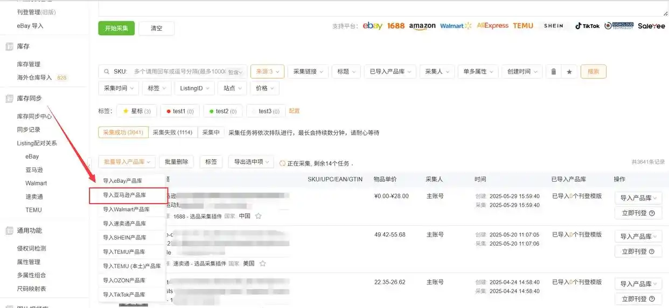
Task: Open the 来源 3 filter dropdown
Action: [x=267, y=71]
